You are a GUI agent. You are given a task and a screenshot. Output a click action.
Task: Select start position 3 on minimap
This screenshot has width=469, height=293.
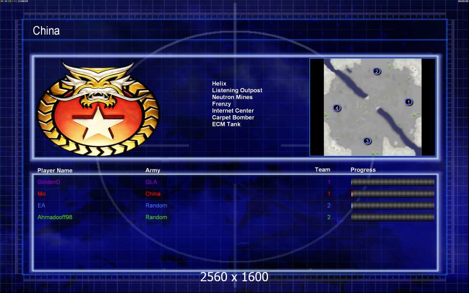[x=367, y=141]
